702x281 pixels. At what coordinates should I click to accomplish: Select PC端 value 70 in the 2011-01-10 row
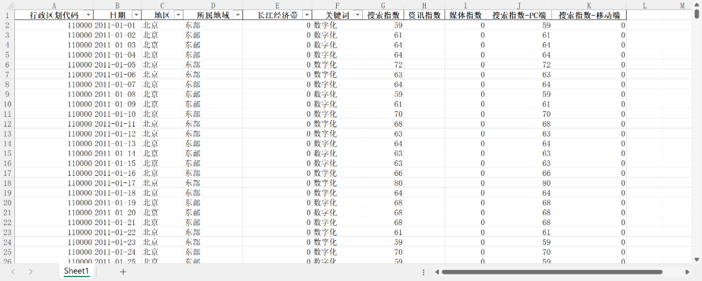519,114
